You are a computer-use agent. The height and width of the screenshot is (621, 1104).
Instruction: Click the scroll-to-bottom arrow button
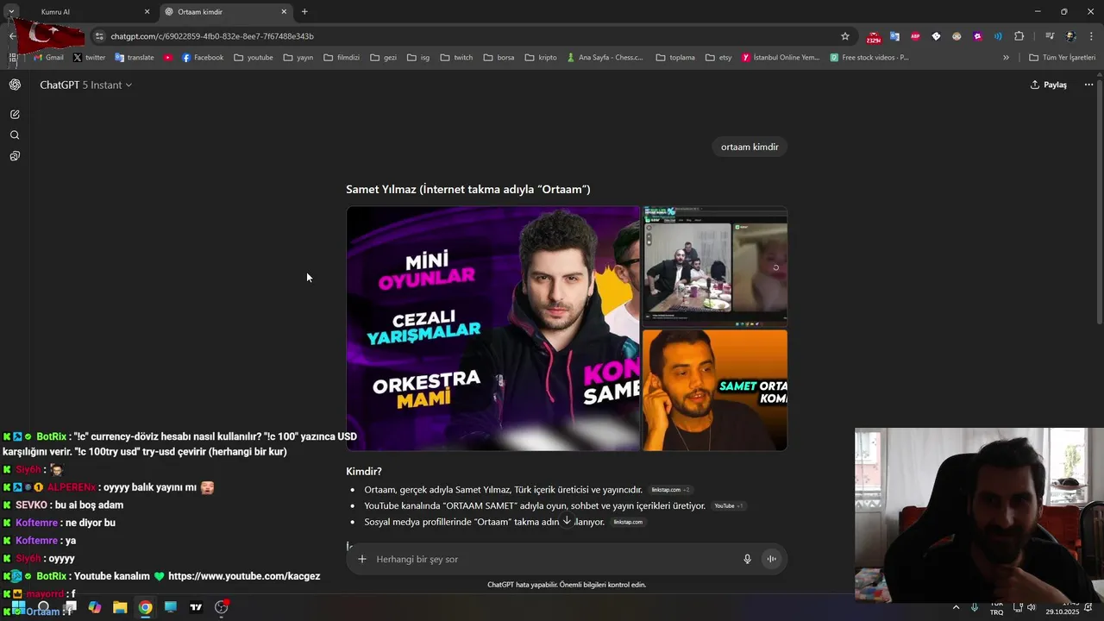coord(567,520)
